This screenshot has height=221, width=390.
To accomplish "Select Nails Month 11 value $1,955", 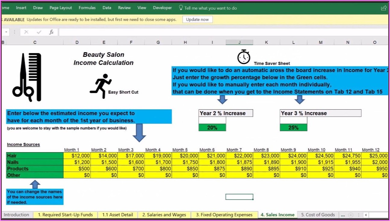I will 348,162.
